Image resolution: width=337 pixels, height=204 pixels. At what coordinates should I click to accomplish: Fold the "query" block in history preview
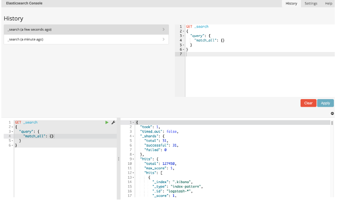click(x=184, y=36)
